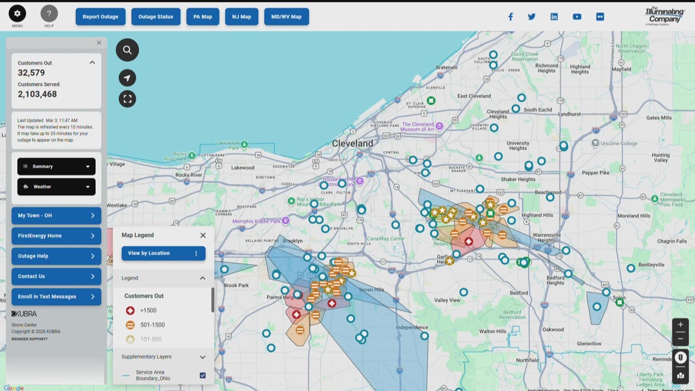Open the Flickr social link icon
This screenshot has width=695, height=391.
(x=600, y=17)
